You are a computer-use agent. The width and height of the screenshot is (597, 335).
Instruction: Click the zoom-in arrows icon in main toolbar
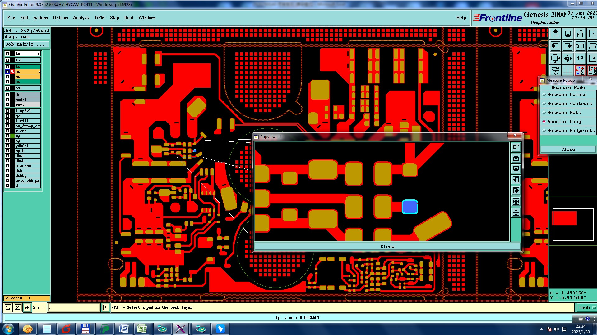pyautogui.click(x=555, y=58)
